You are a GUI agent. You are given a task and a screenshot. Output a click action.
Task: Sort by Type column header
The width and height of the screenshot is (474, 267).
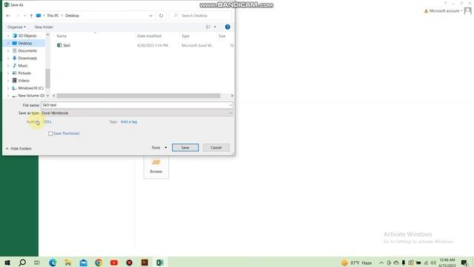coord(186,36)
